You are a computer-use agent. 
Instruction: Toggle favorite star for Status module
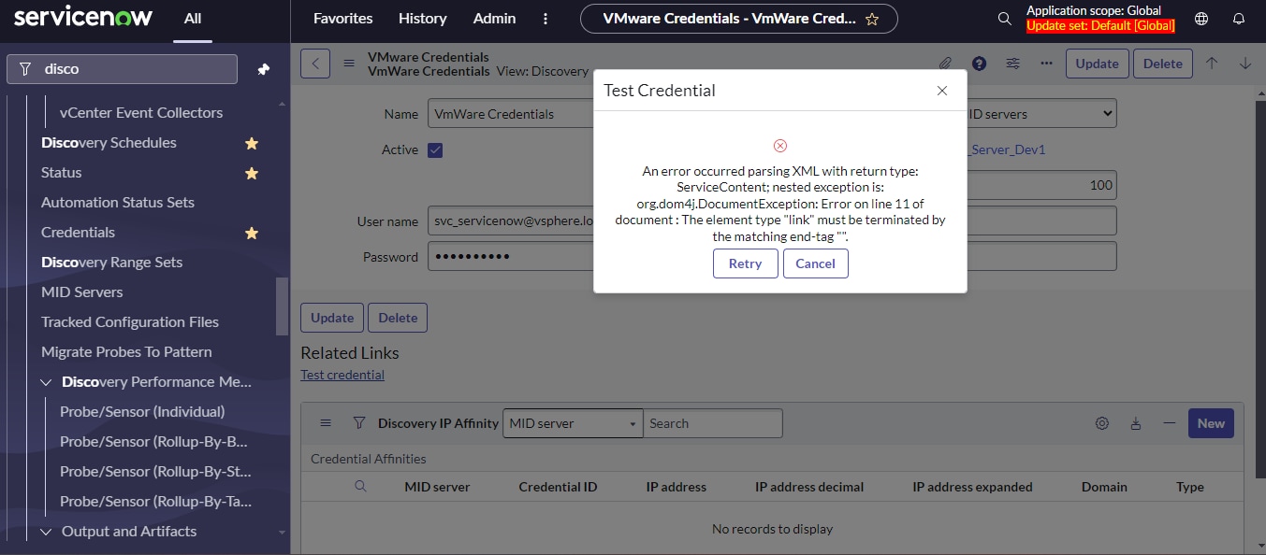(x=252, y=174)
